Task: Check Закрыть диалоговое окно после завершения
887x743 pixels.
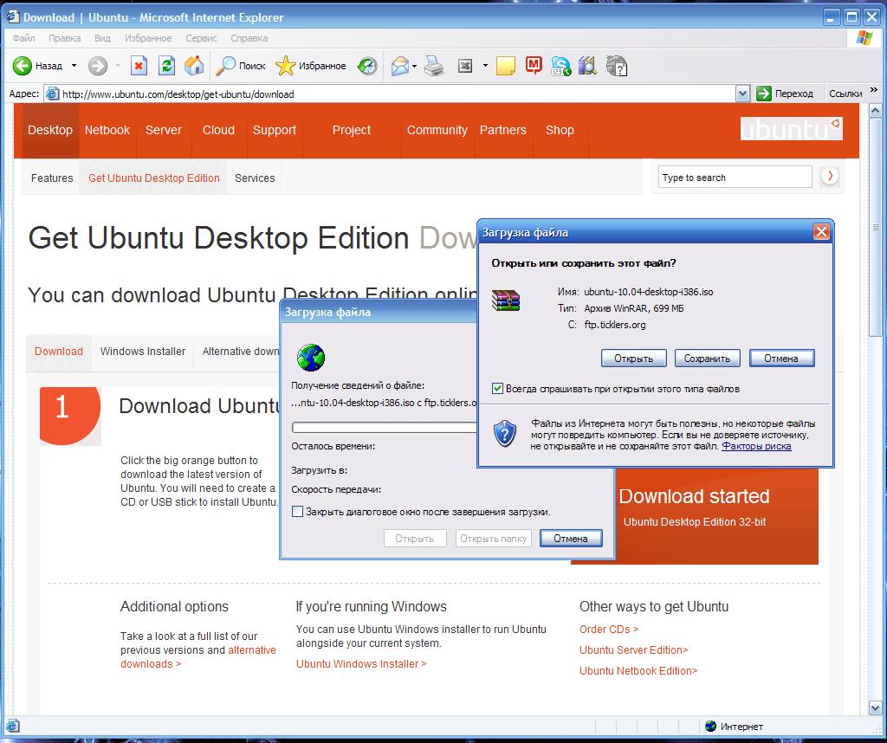Action: (297, 511)
